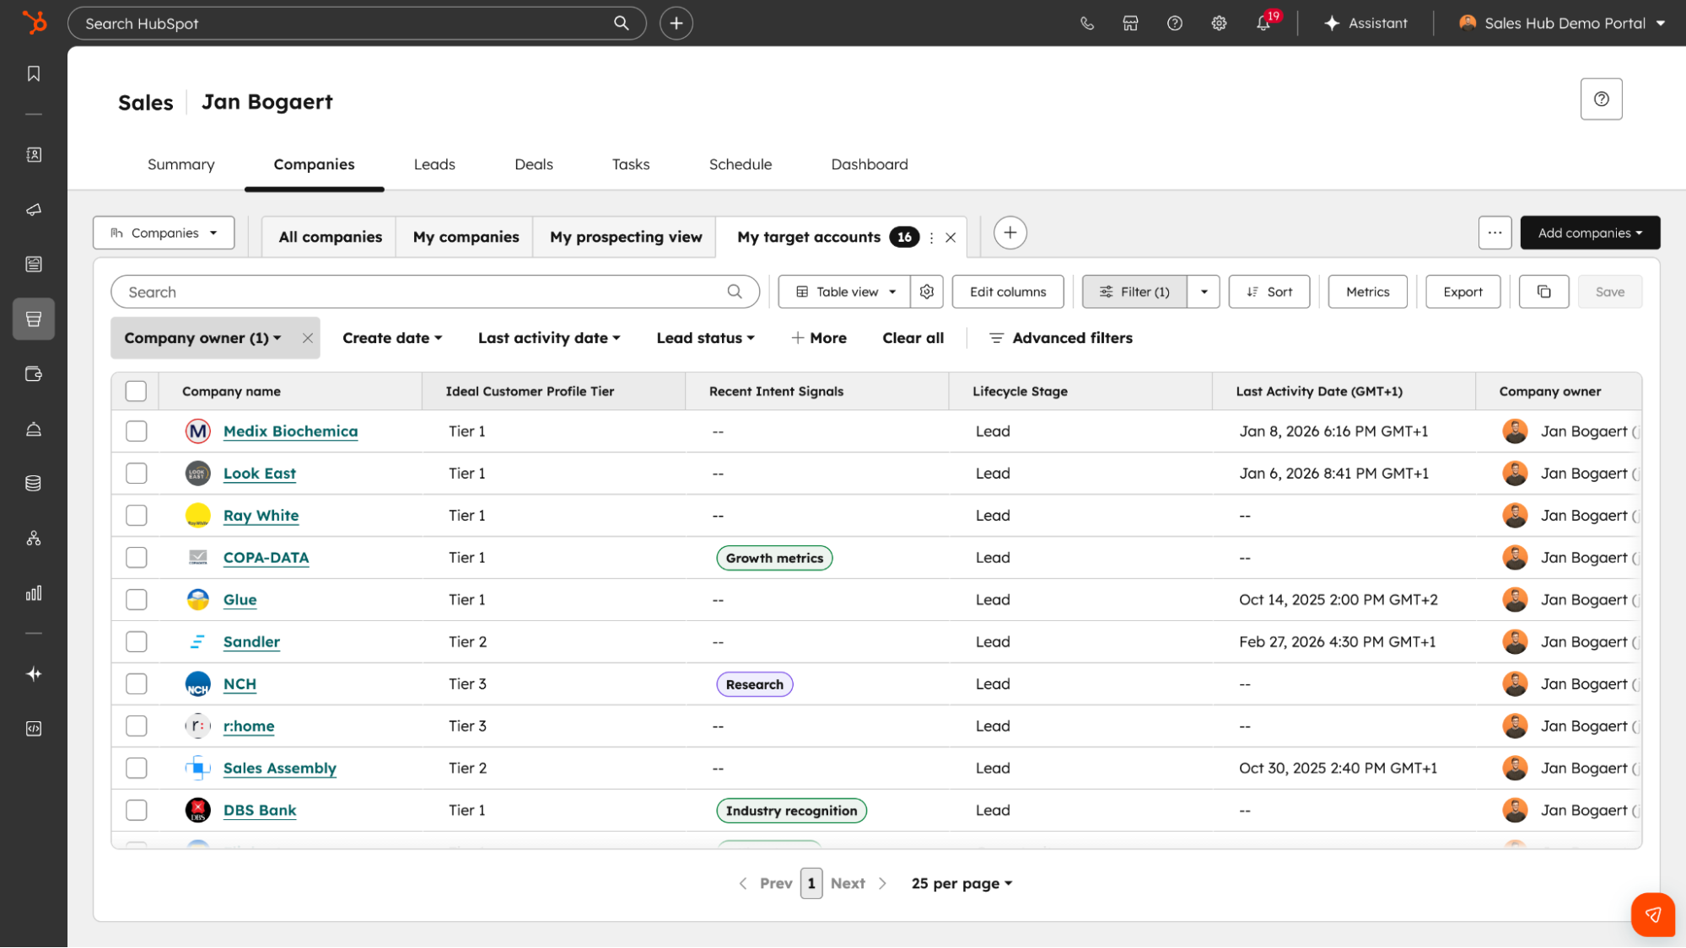
Task: Open My target accounts tab options dots
Action: click(931, 238)
